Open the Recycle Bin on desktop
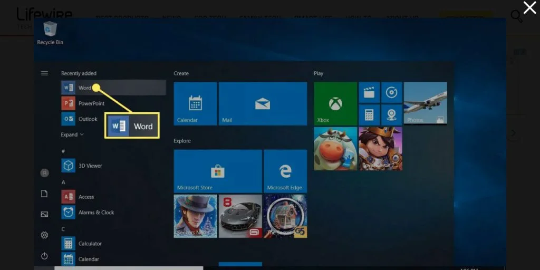Screen dimensions: 540x270 (x=50, y=33)
